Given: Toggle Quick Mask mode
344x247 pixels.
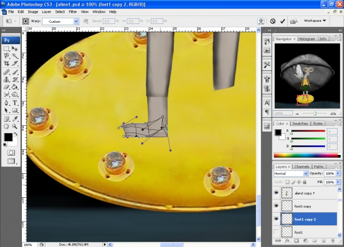Looking at the screenshot, I should pyautogui.click(x=11, y=153).
